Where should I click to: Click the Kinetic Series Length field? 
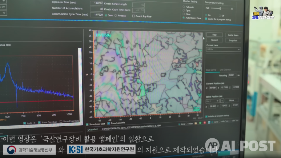(x=139, y=5)
